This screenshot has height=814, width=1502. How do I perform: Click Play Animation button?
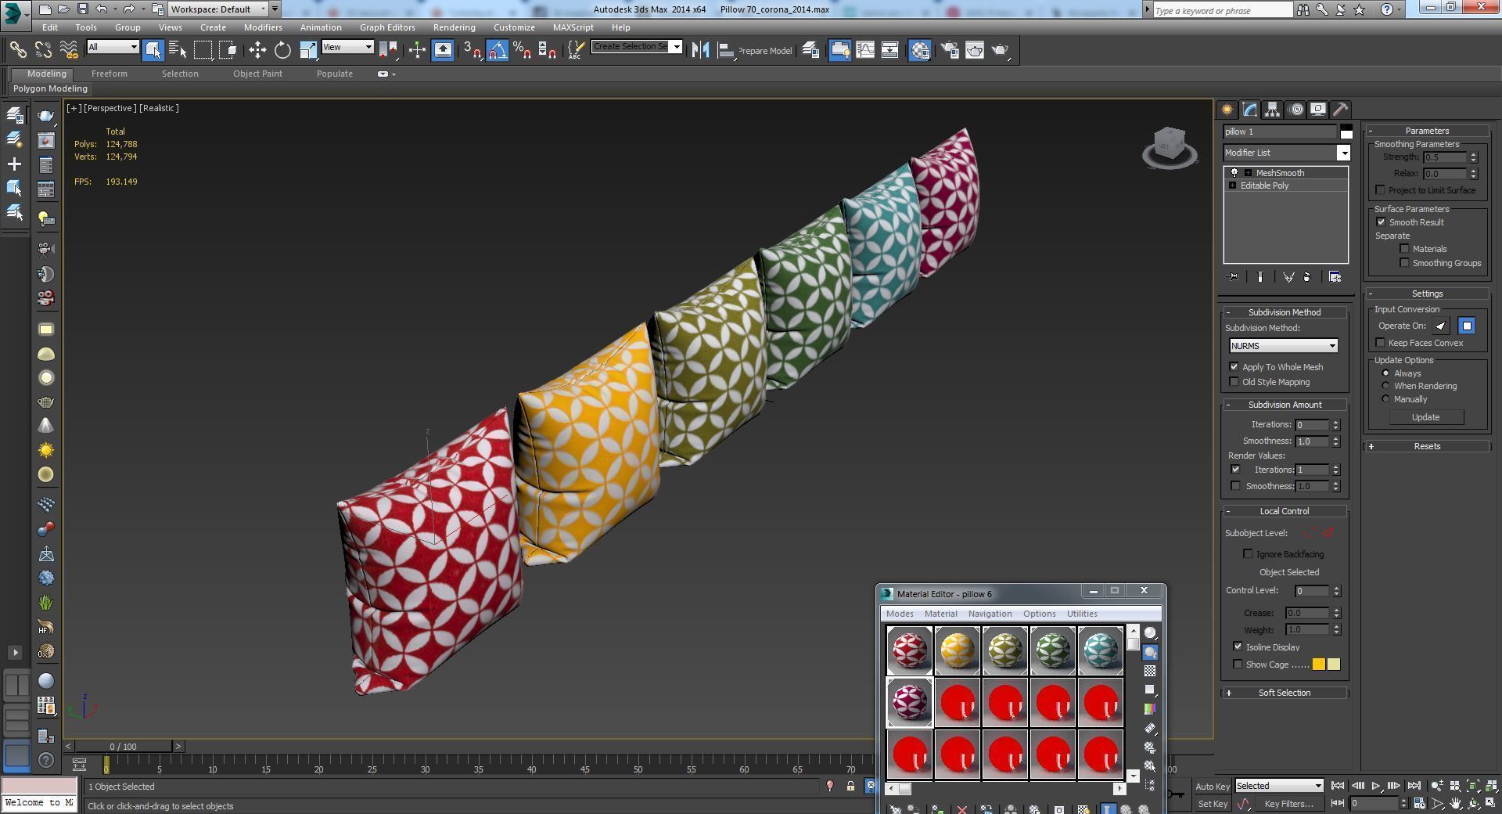tap(1375, 786)
